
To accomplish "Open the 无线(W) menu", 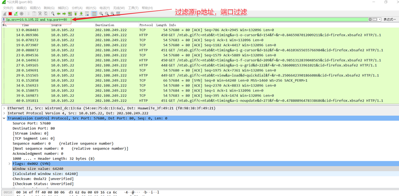I will click(119, 8).
